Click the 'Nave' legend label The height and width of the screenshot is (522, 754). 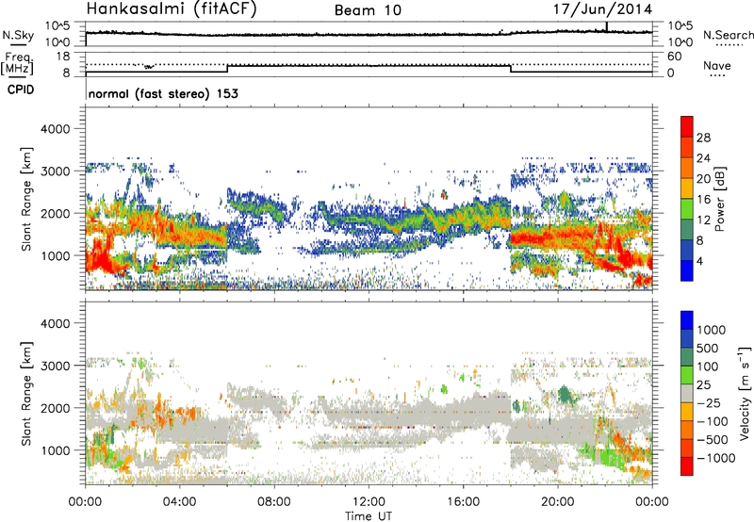[x=717, y=65]
